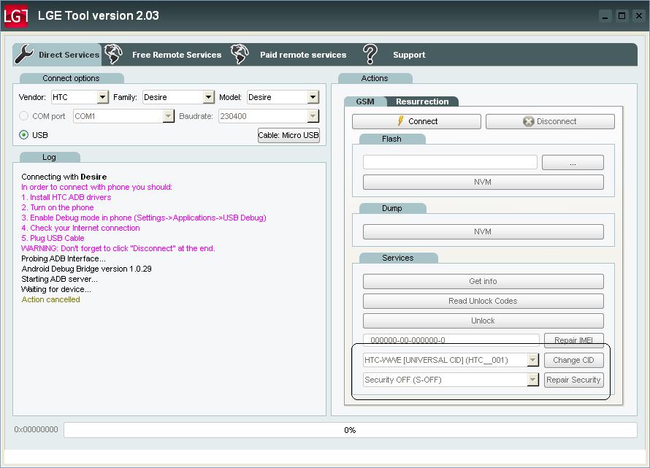Click the browse "..." button in Flash
Viewport: 650px width, 468px height.
(x=573, y=163)
